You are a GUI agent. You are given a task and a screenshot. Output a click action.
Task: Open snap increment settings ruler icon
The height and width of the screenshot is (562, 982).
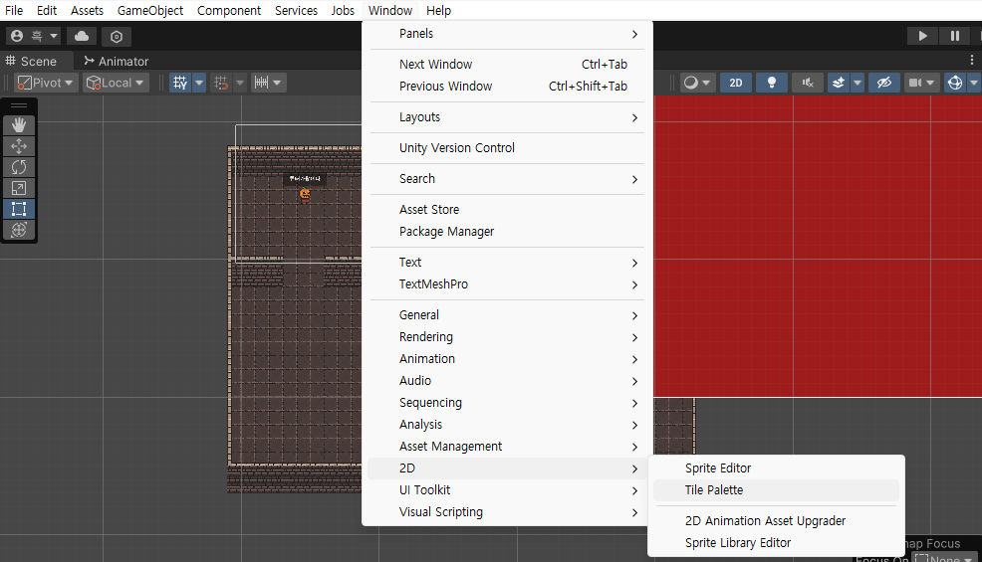coord(262,83)
